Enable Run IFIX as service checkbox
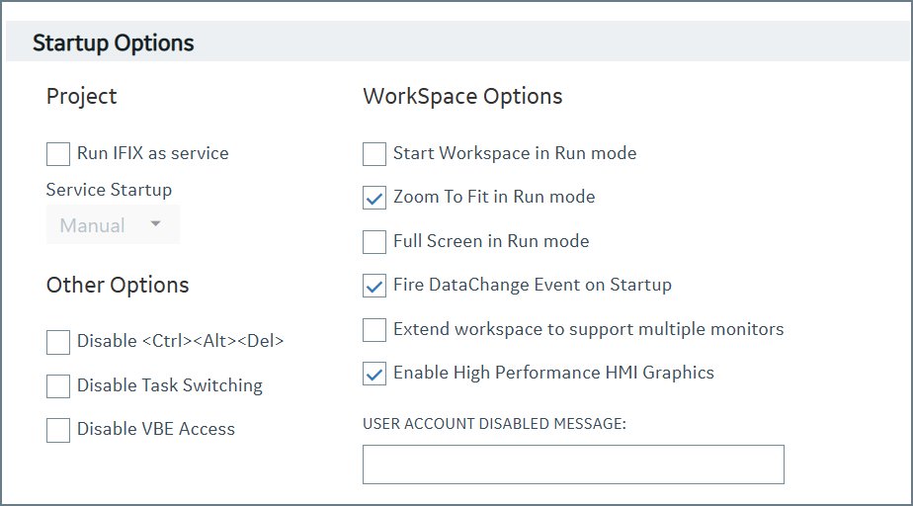The height and width of the screenshot is (506, 913). tap(58, 154)
